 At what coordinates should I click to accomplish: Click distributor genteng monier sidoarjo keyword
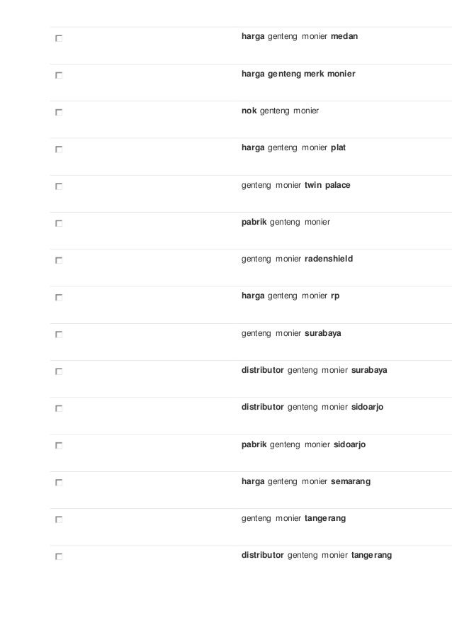pyautogui.click(x=312, y=408)
